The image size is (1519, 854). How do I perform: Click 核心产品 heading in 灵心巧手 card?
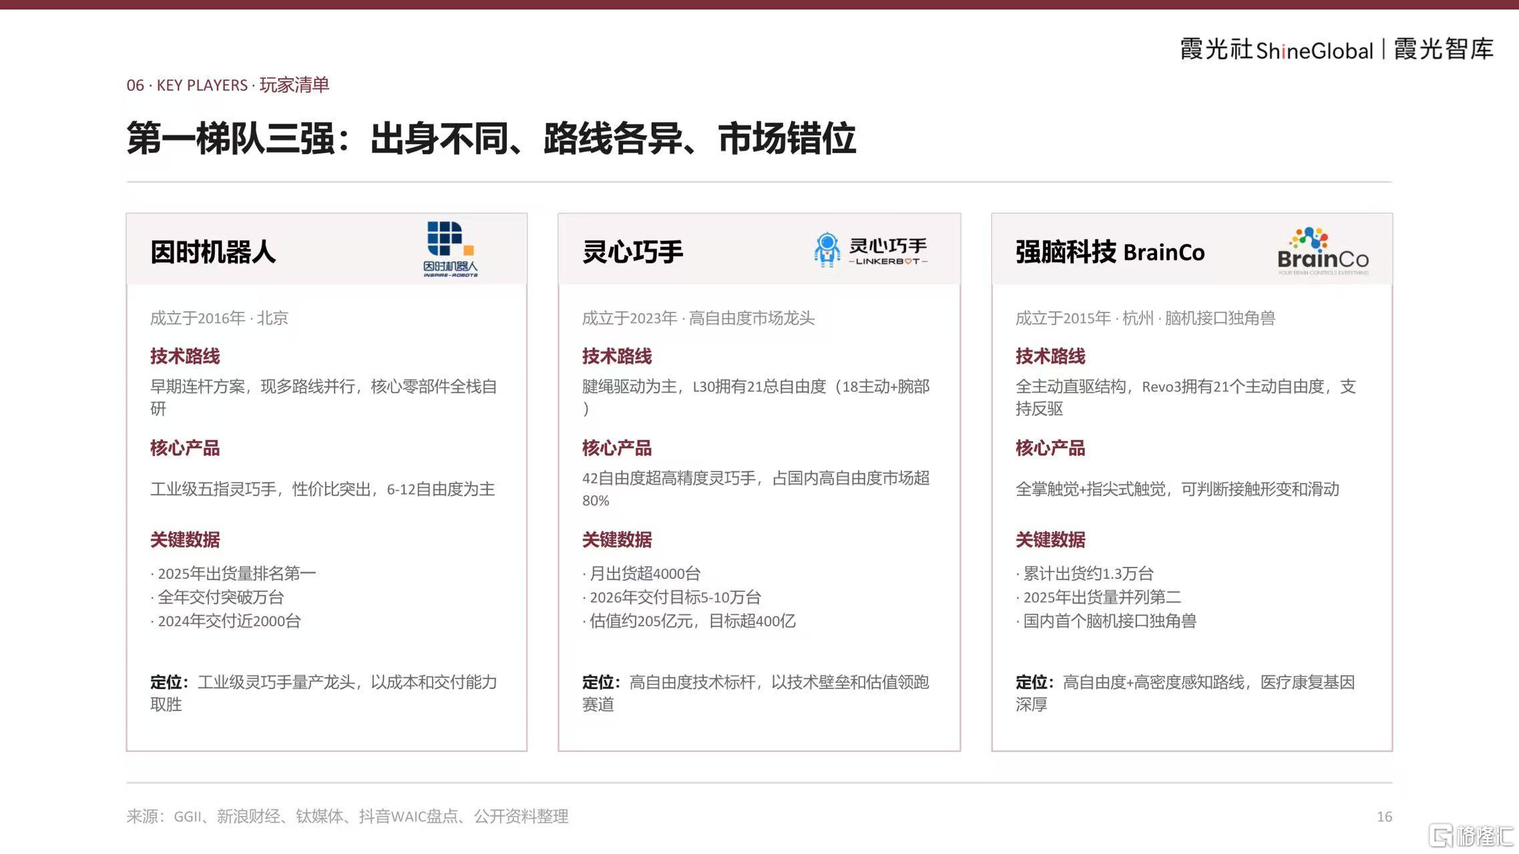pos(617,448)
